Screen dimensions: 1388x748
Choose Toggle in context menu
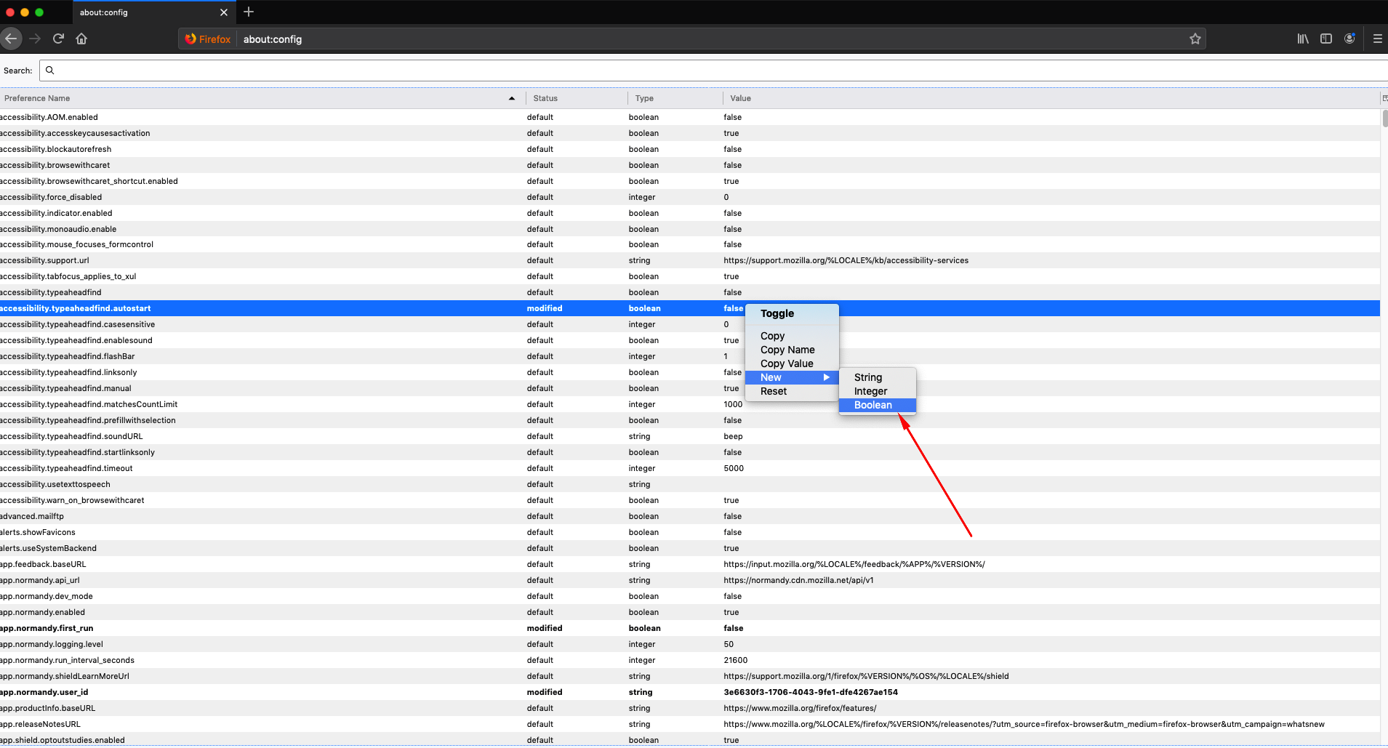click(792, 313)
